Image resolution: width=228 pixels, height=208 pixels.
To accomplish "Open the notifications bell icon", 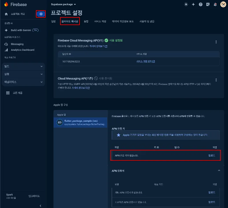I will pos(215,4).
